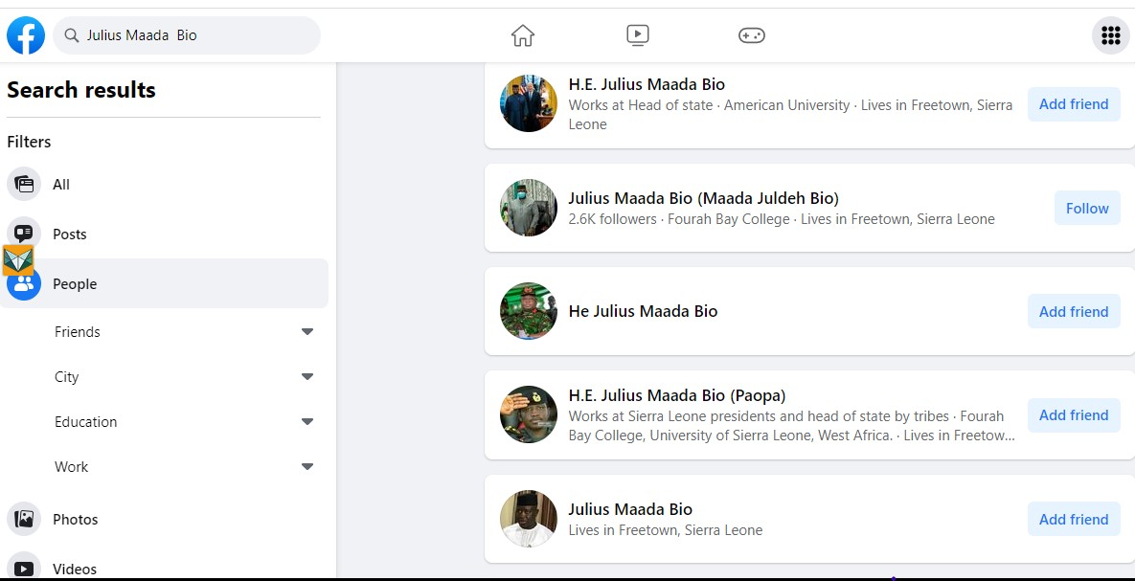Viewport: 1135px width, 581px height.
Task: Add H.E. Julius Maada Bio as friend
Action: [x=1073, y=104]
